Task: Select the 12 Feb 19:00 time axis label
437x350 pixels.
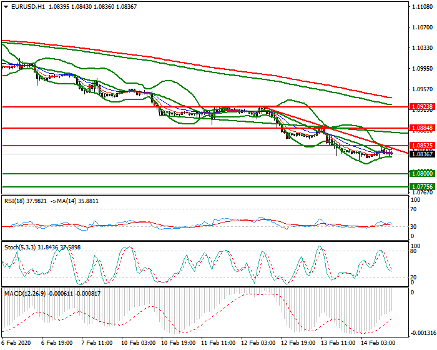Action: [298, 343]
